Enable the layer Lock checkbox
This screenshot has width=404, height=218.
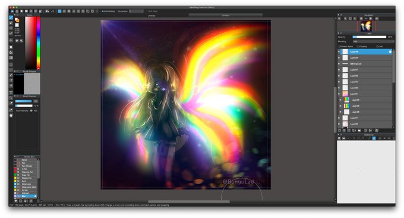pyautogui.click(x=377, y=46)
